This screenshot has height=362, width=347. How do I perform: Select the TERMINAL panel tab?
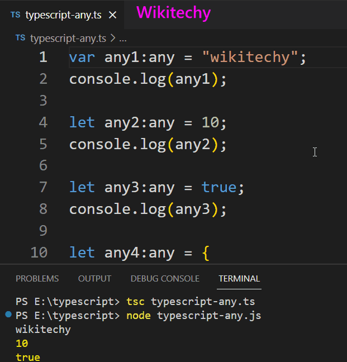239,278
